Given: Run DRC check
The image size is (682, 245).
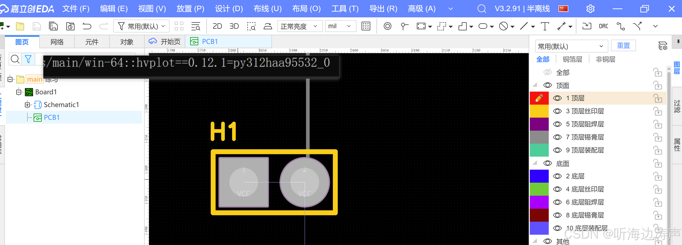Looking at the screenshot, I should (603, 26).
